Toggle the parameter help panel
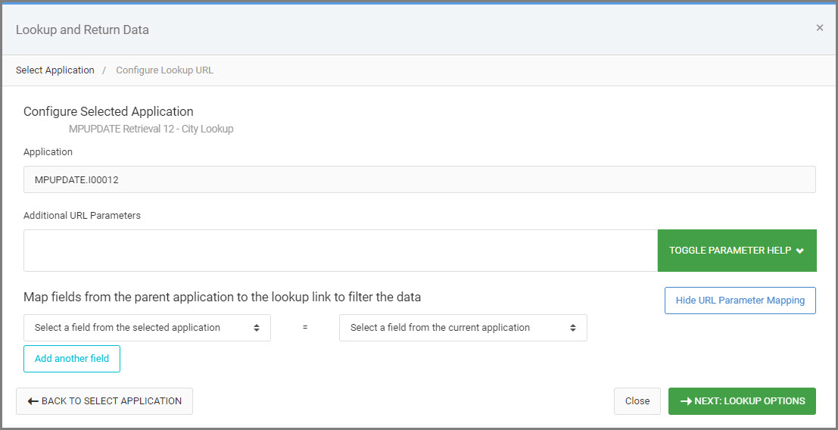 (737, 251)
